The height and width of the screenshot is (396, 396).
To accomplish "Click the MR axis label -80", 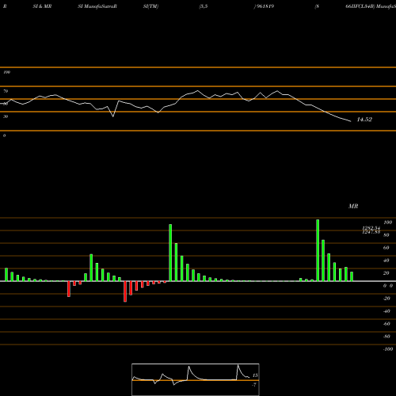I will 386,337.
